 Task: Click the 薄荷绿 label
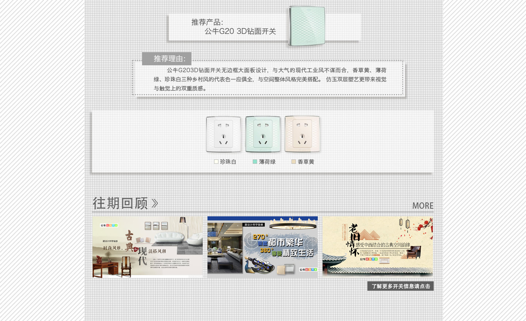267,162
